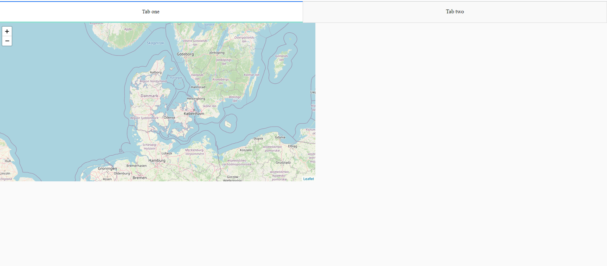
Task: Click the Groningen label
Action: pyautogui.click(x=107, y=168)
